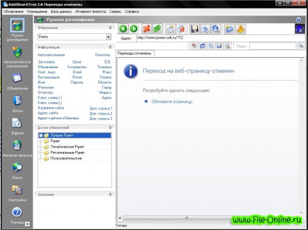This screenshot has width=308, height=230.
Task: Open Ручное размещение in the sidebar
Action: (17, 30)
